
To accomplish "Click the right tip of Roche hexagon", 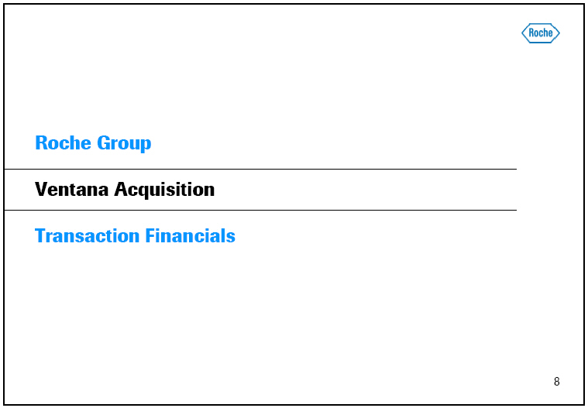I will 559,33.
